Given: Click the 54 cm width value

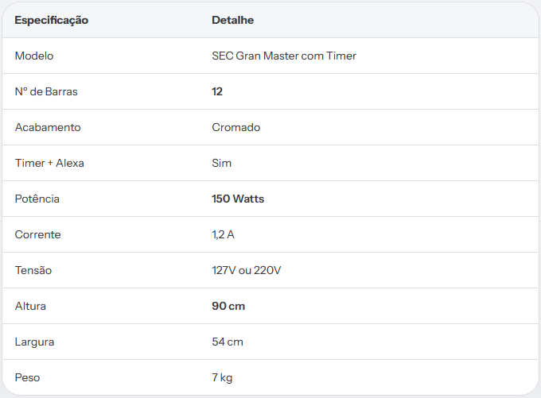Looking at the screenshot, I should [228, 342].
